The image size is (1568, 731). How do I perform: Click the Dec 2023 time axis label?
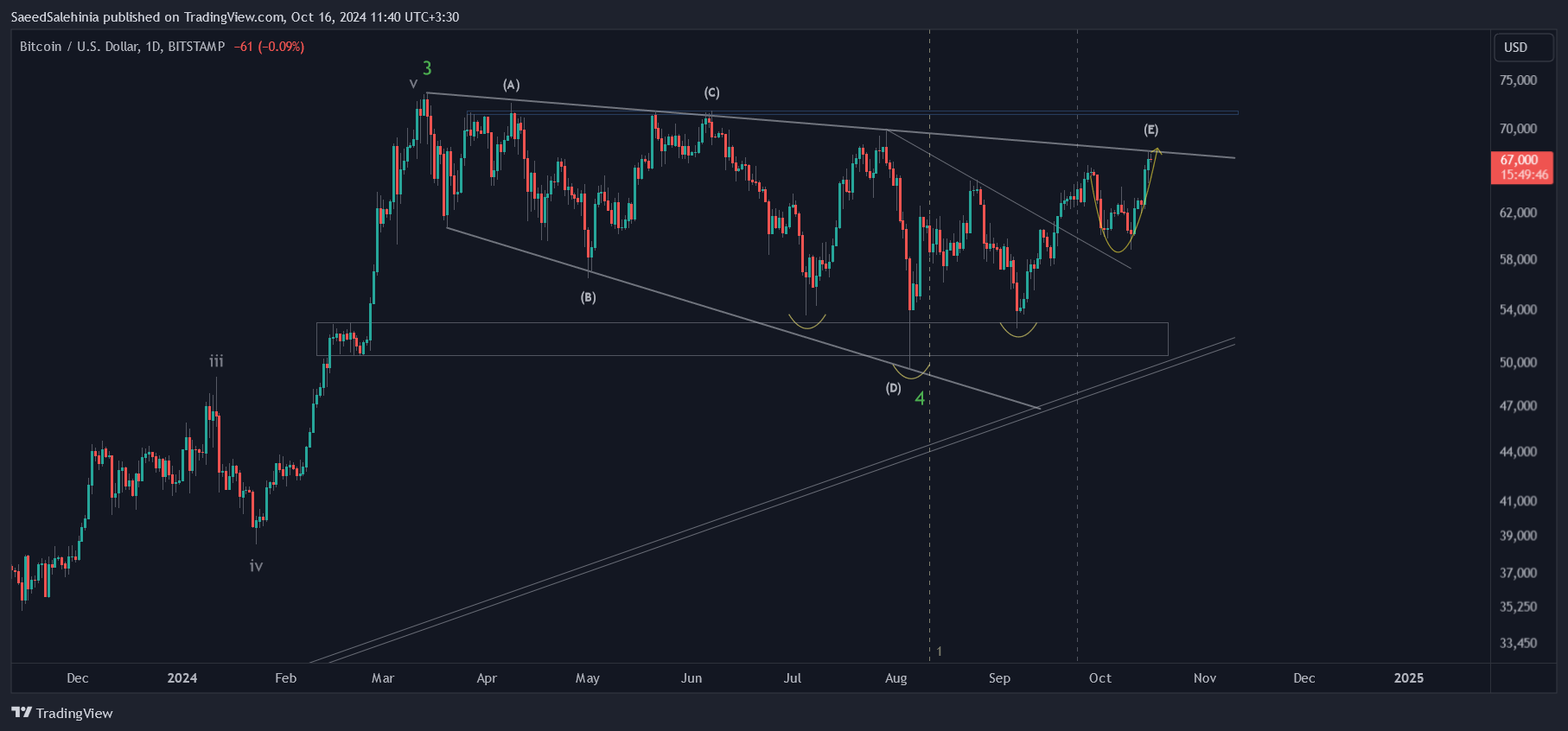[x=78, y=678]
